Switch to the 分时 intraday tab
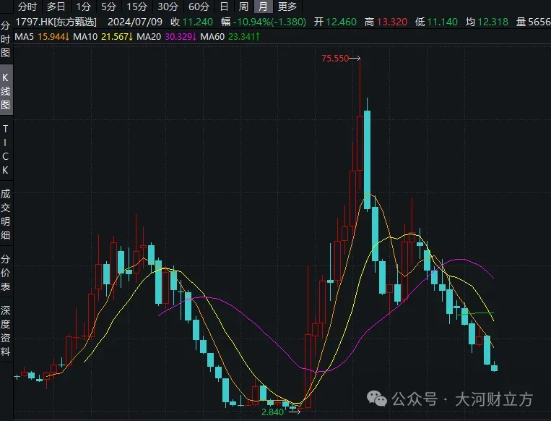551x421 pixels. tap(27, 7)
